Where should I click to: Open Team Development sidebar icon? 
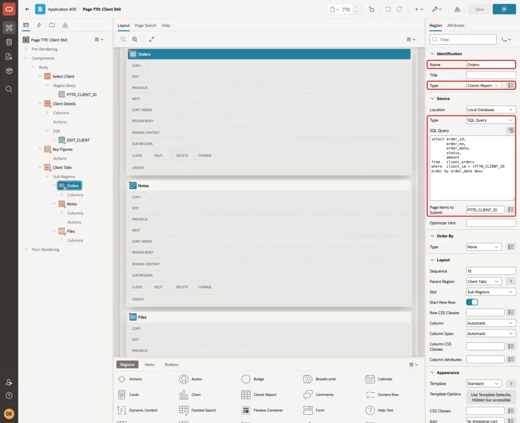tap(9, 56)
